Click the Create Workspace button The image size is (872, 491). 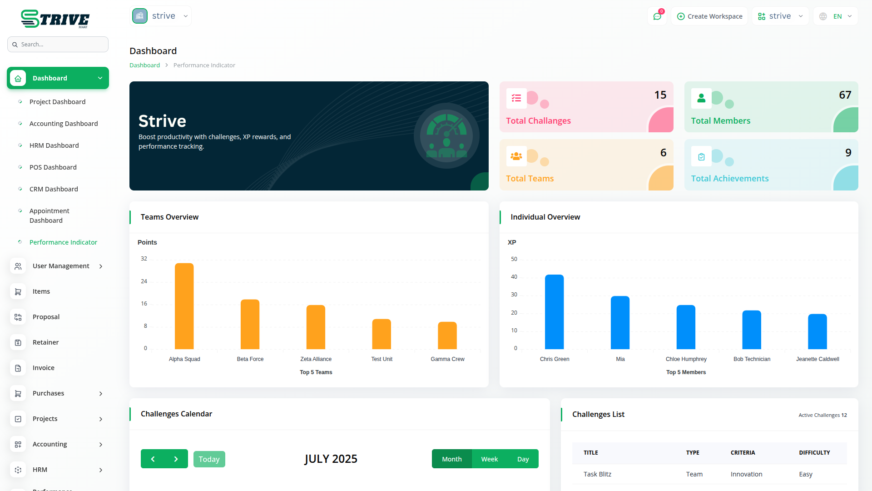click(x=709, y=16)
